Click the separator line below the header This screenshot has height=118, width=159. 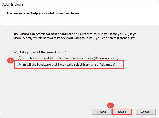79,25
